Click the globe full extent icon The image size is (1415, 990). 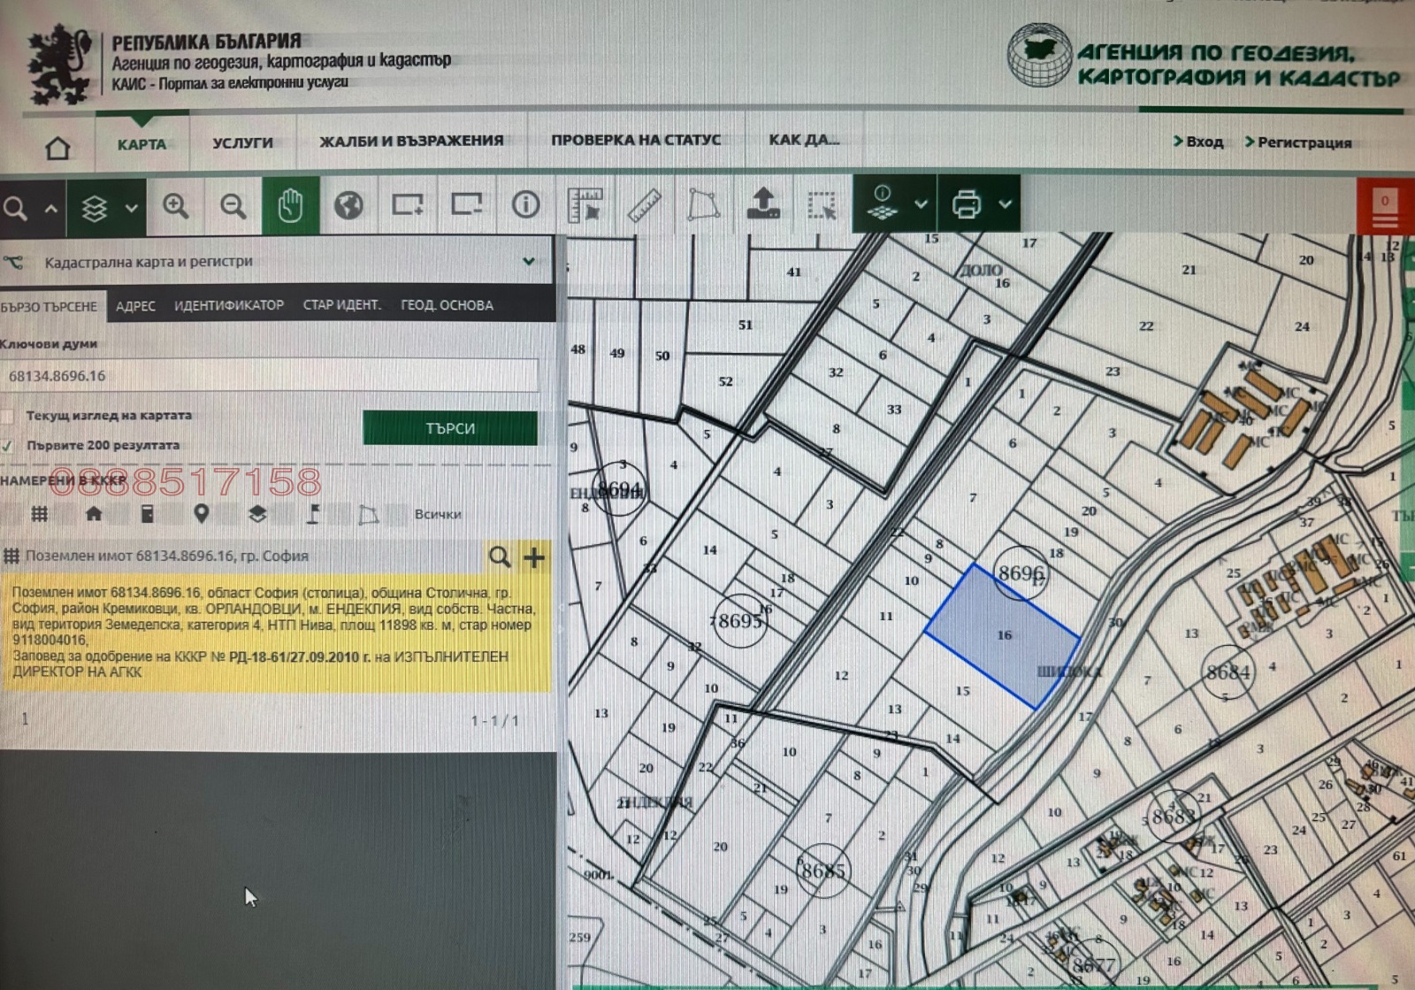[348, 206]
